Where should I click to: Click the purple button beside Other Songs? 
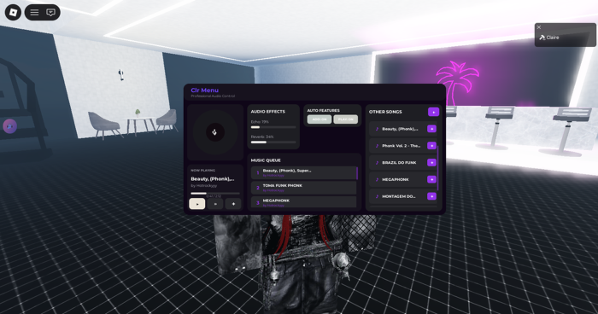[433, 112]
